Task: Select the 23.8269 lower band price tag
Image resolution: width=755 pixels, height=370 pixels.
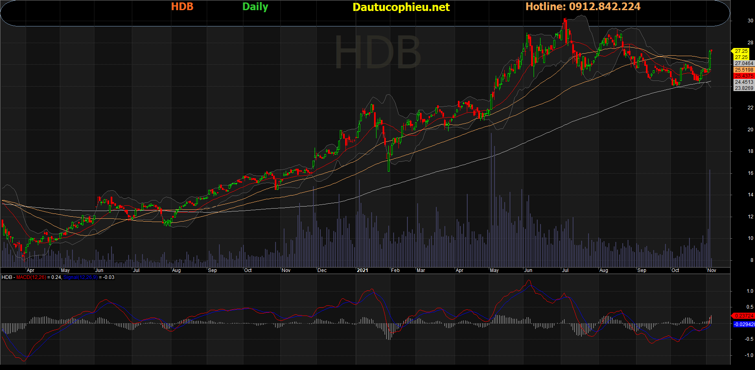Action: click(744, 88)
